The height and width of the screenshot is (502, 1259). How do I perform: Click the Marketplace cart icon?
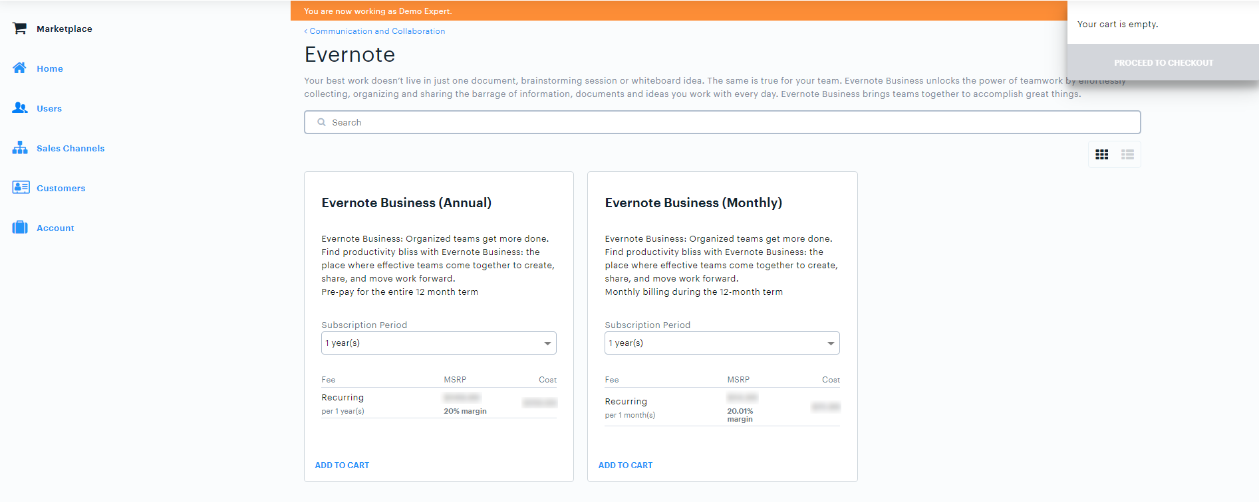pos(20,29)
